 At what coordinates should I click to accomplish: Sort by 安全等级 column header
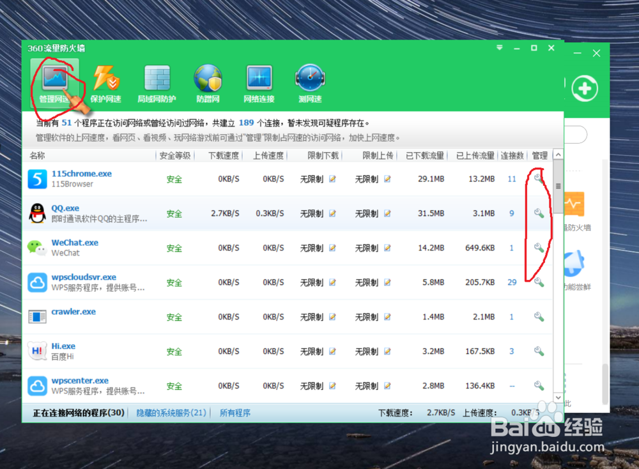coord(175,155)
